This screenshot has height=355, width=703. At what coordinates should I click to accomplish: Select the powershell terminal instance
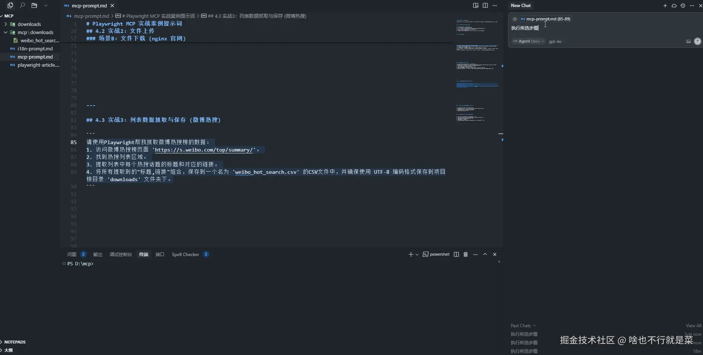coord(436,254)
